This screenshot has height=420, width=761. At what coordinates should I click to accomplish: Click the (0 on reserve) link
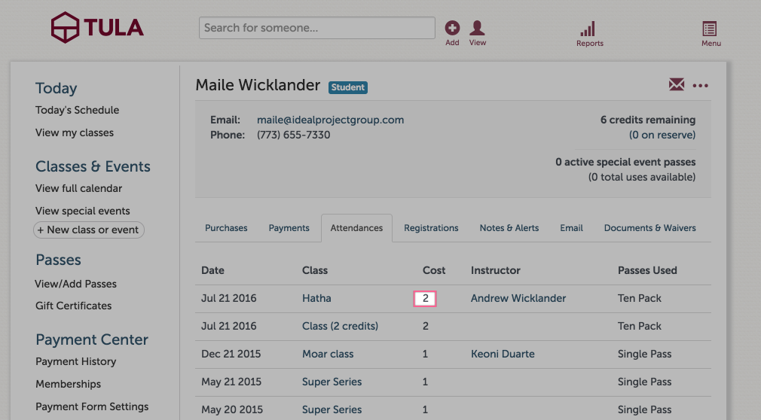662,135
